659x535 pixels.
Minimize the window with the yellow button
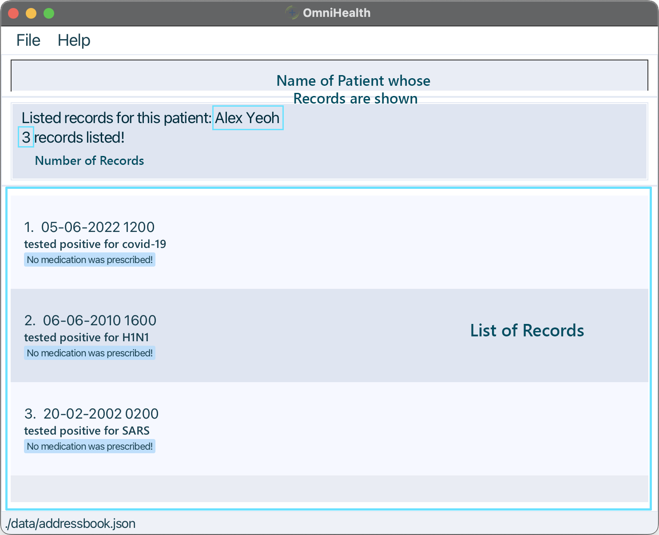point(31,13)
